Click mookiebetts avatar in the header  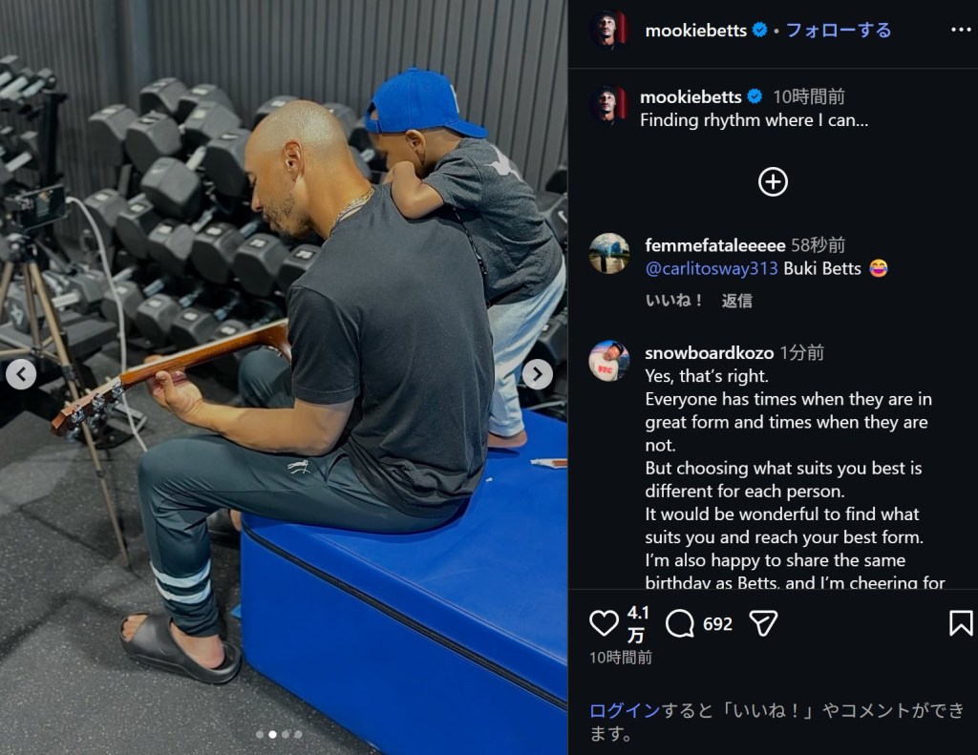click(x=608, y=30)
